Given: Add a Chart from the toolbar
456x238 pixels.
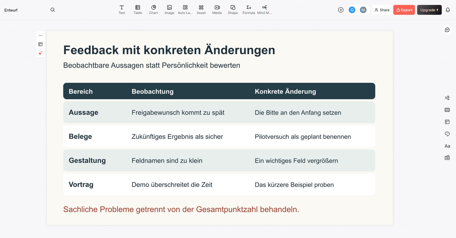Looking at the screenshot, I should (154, 10).
